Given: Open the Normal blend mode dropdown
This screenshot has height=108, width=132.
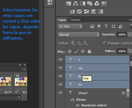Looking at the screenshot, I should [78, 35].
